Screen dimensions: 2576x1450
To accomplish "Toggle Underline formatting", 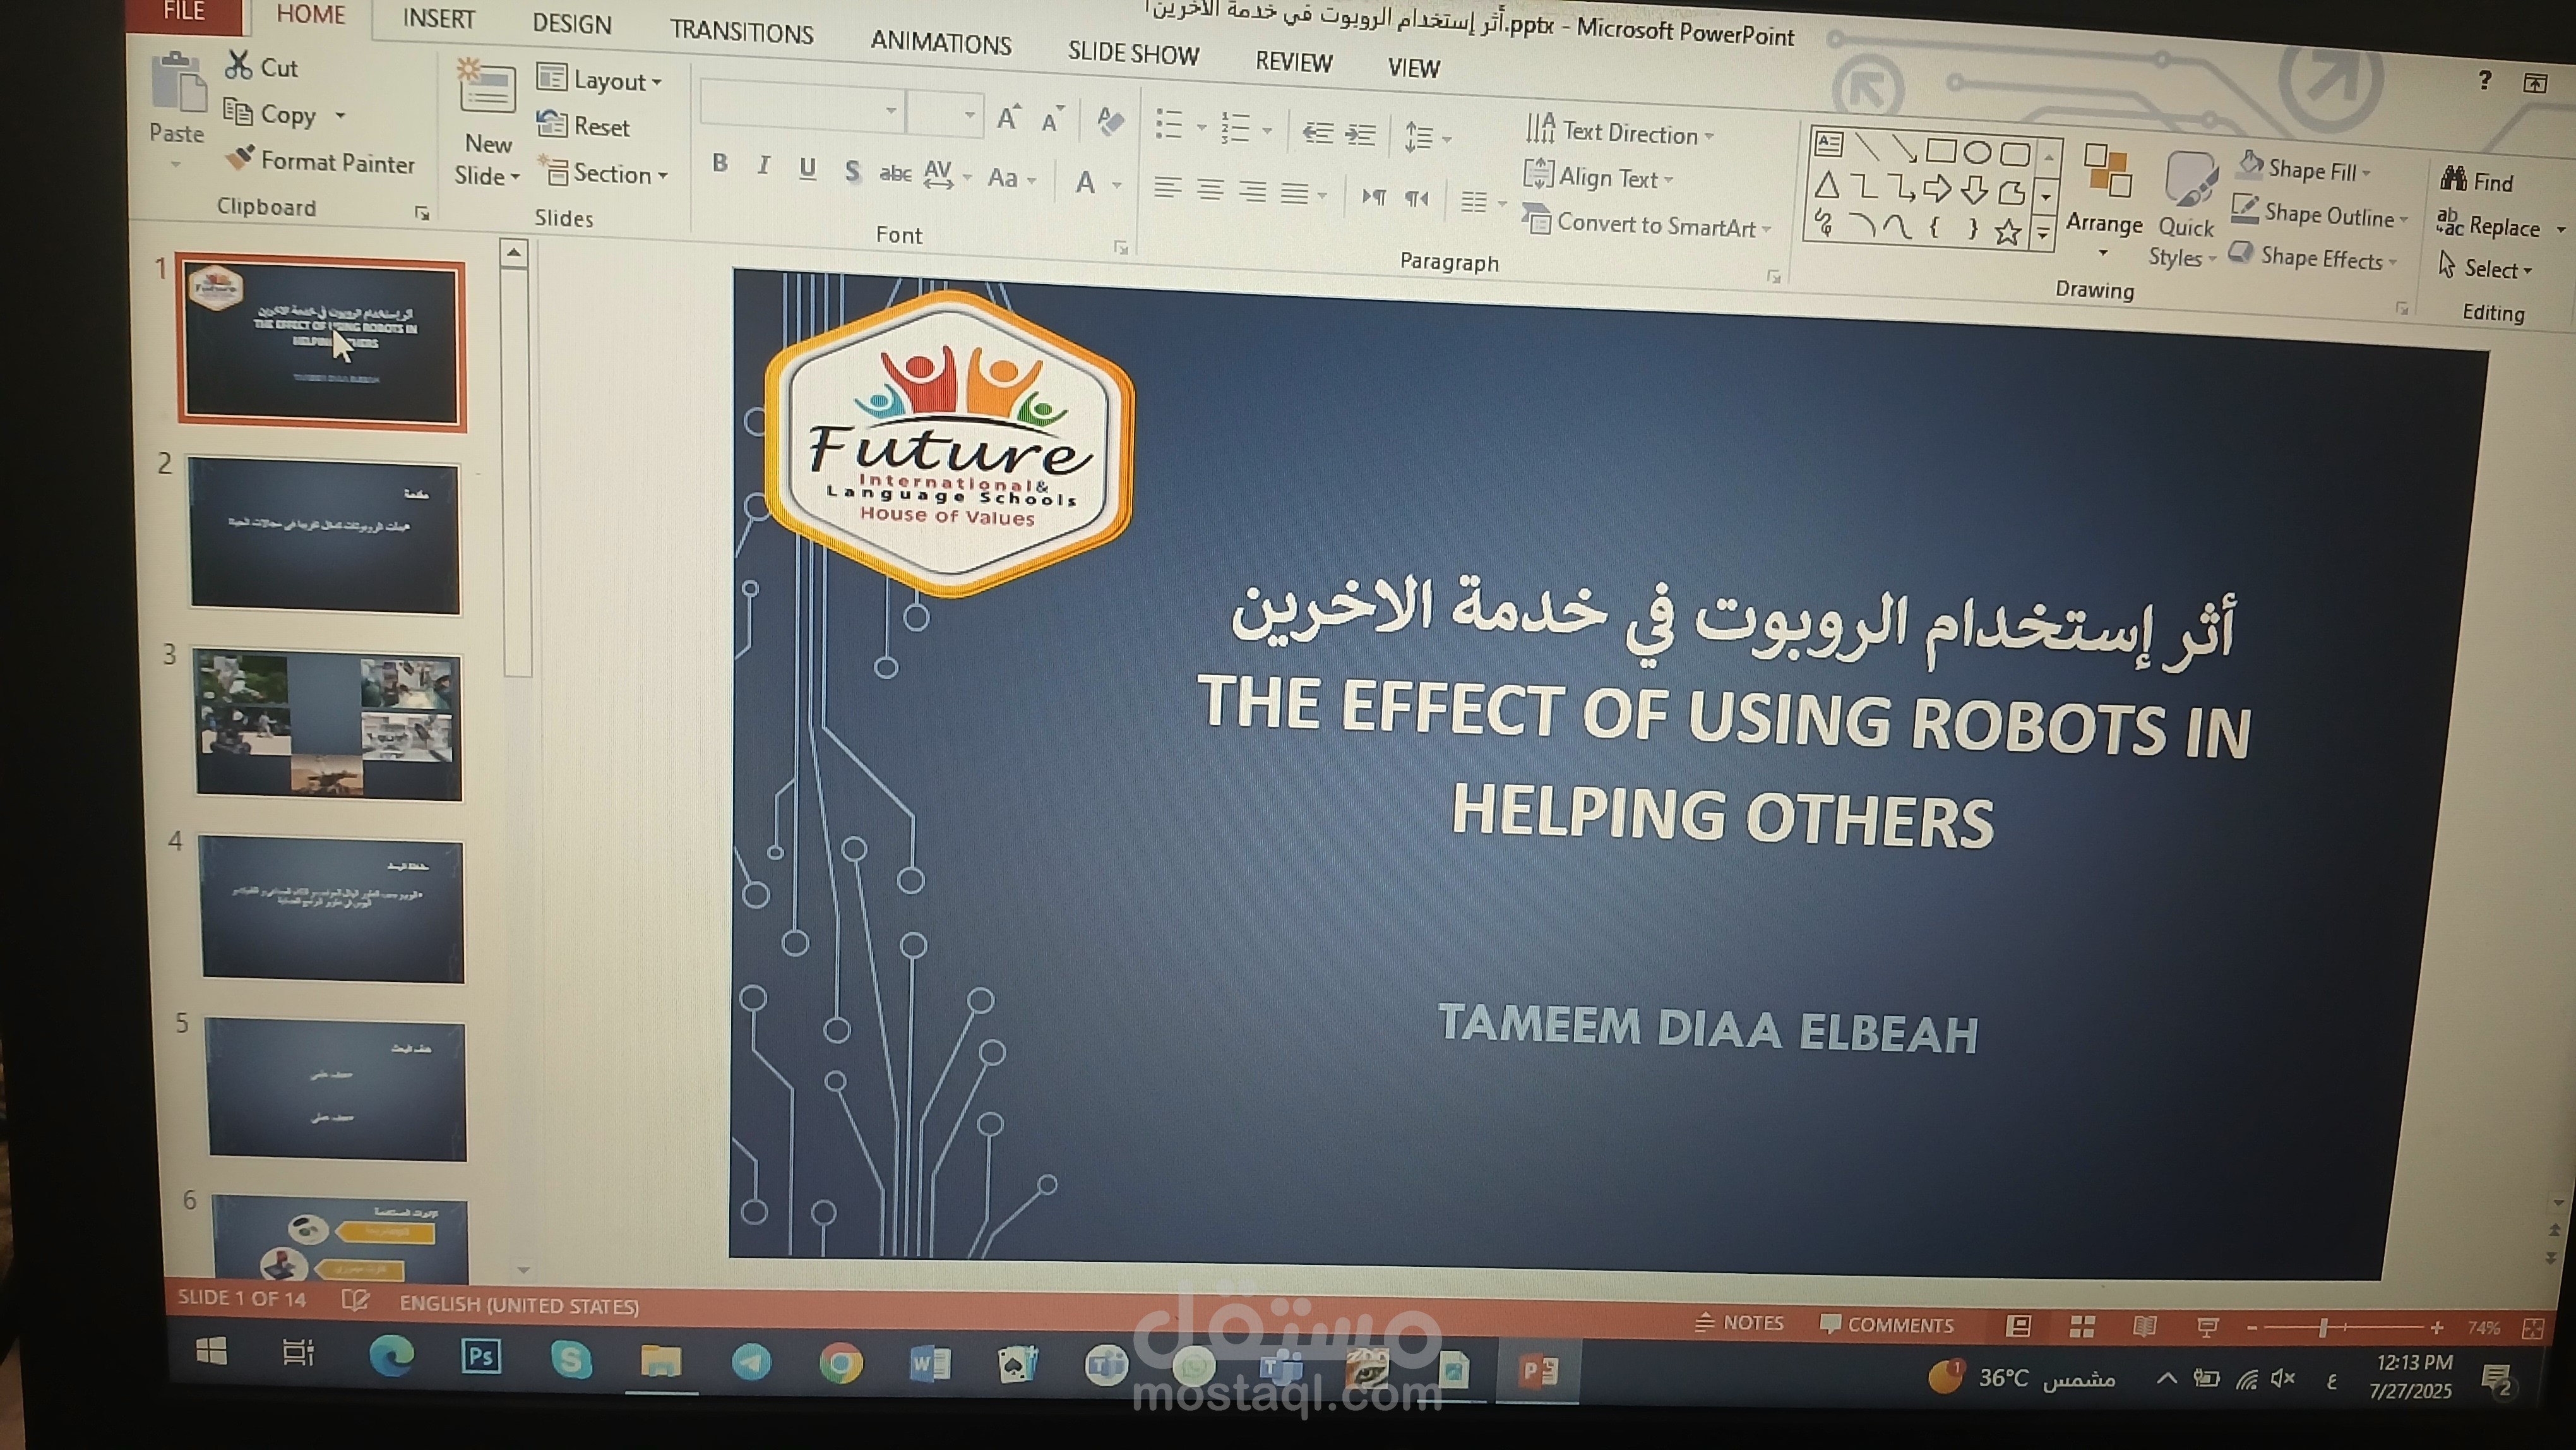I will (807, 168).
